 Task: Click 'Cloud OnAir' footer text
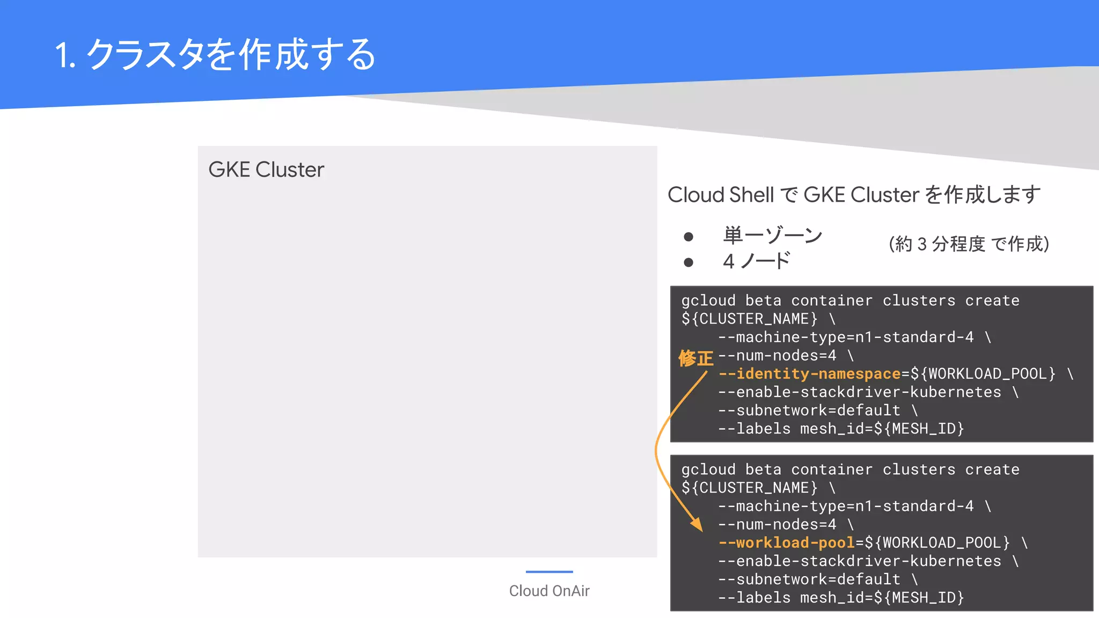click(549, 591)
